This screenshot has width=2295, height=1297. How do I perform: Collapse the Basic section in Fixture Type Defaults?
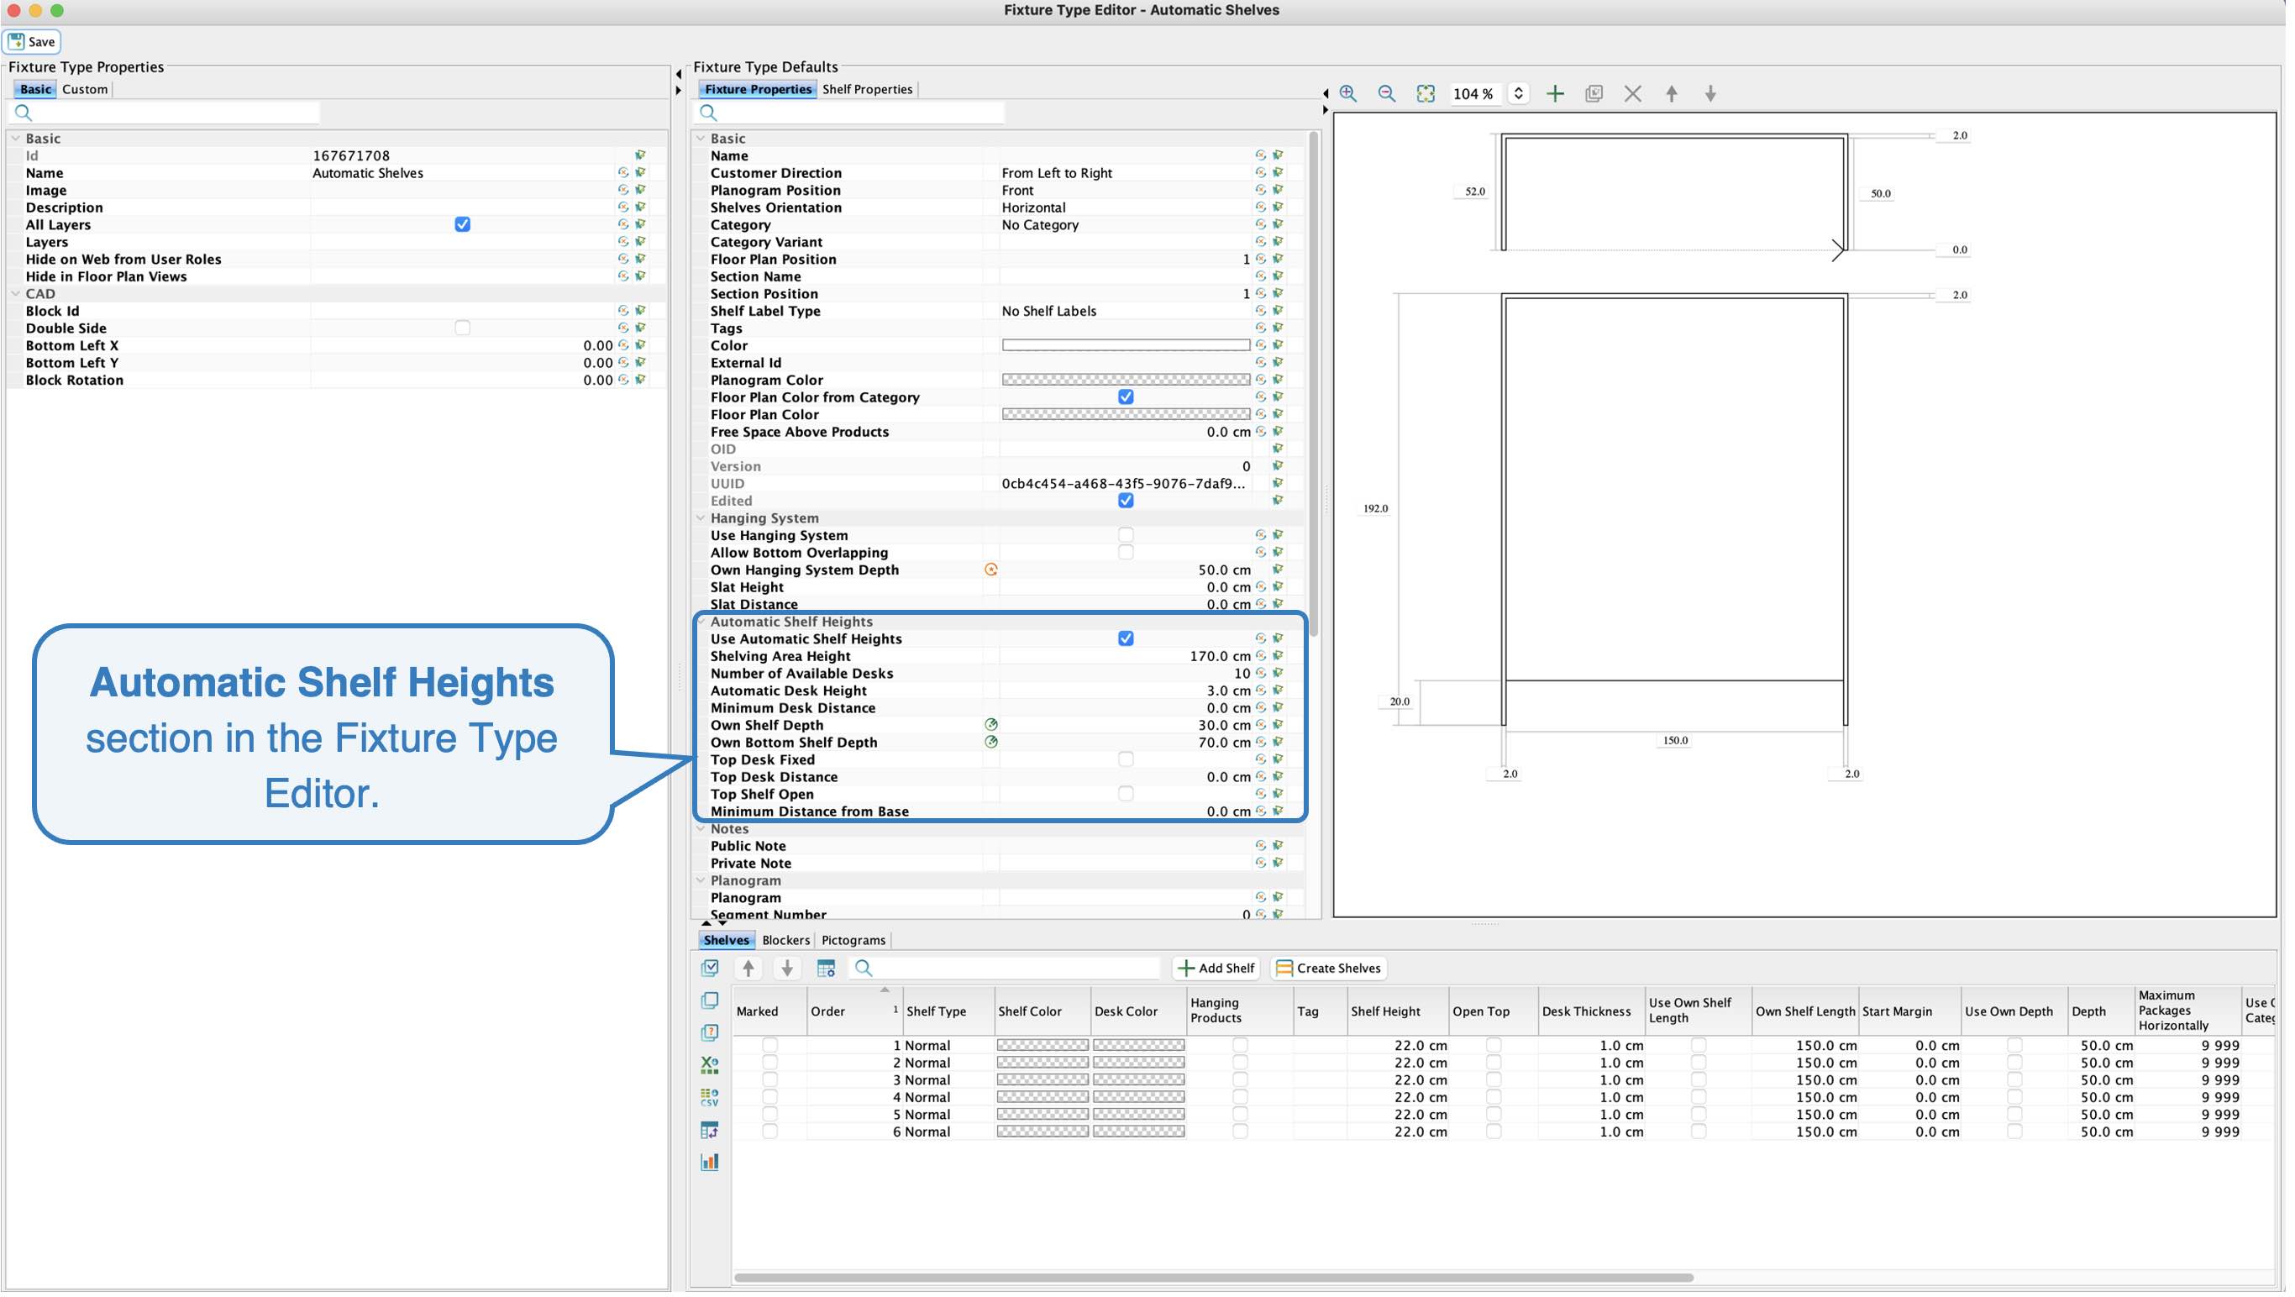point(703,138)
